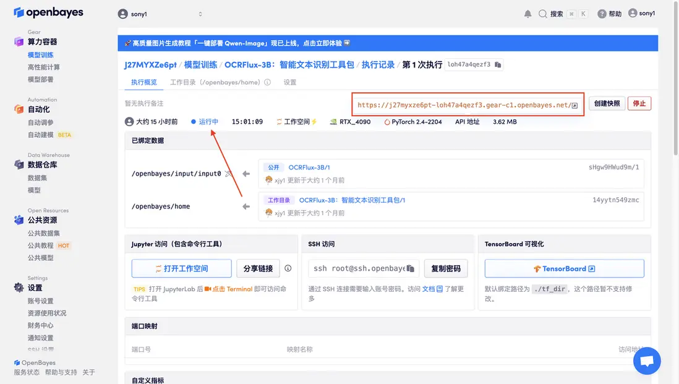Click the 算力容器 section icon

[x=19, y=41]
